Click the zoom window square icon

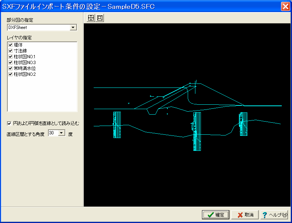tap(100, 18)
